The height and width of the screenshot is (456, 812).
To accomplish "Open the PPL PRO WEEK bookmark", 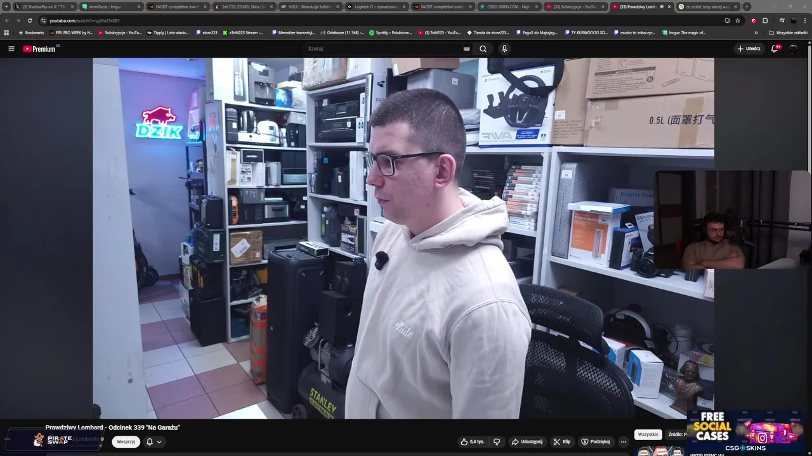I will click(x=70, y=32).
